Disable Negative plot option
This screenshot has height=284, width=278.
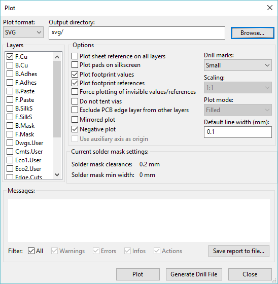click(75, 129)
